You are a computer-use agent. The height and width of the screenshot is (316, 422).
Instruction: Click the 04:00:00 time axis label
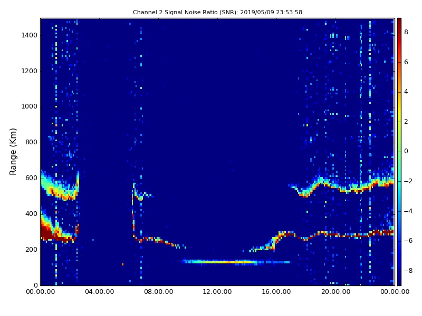click(x=100, y=292)
